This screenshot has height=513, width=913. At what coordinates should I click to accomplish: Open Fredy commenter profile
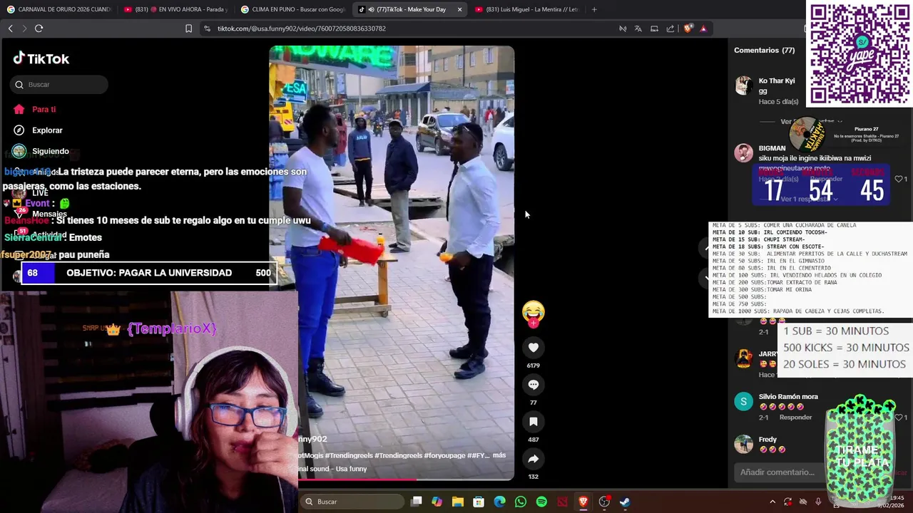(x=767, y=440)
